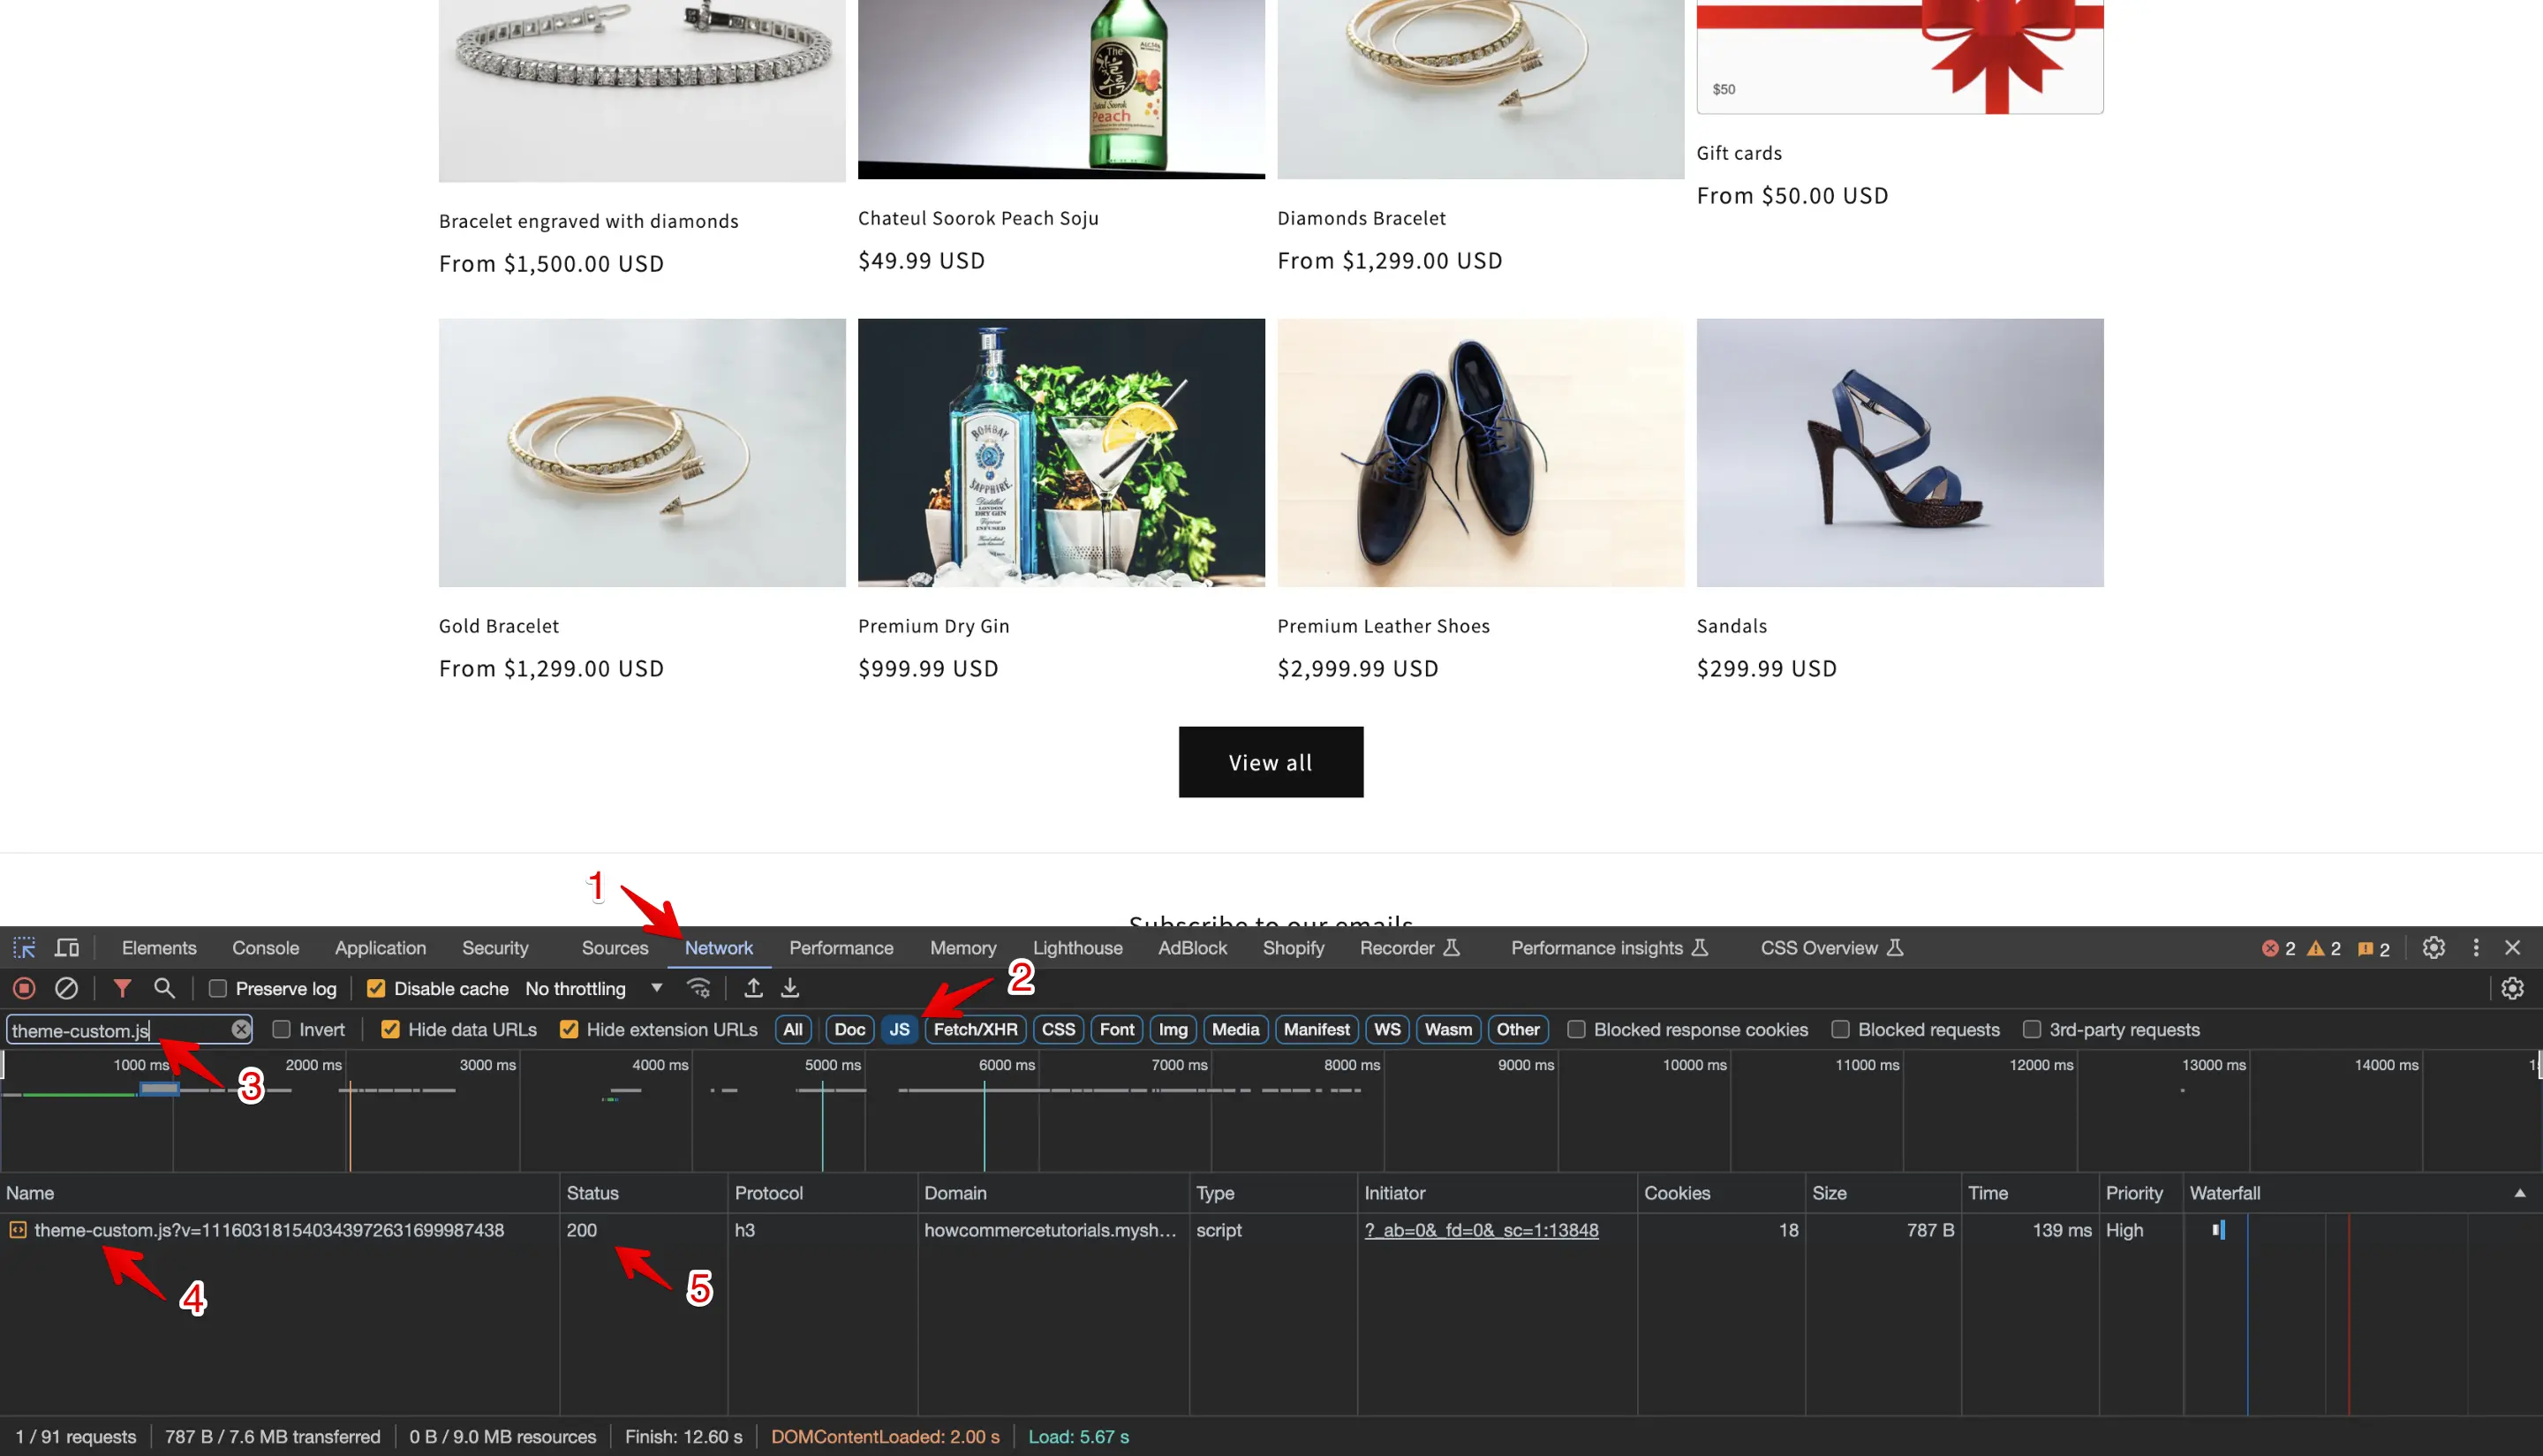The width and height of the screenshot is (2543, 1456).
Task: Click the red errors count badge
Action: click(x=2278, y=948)
